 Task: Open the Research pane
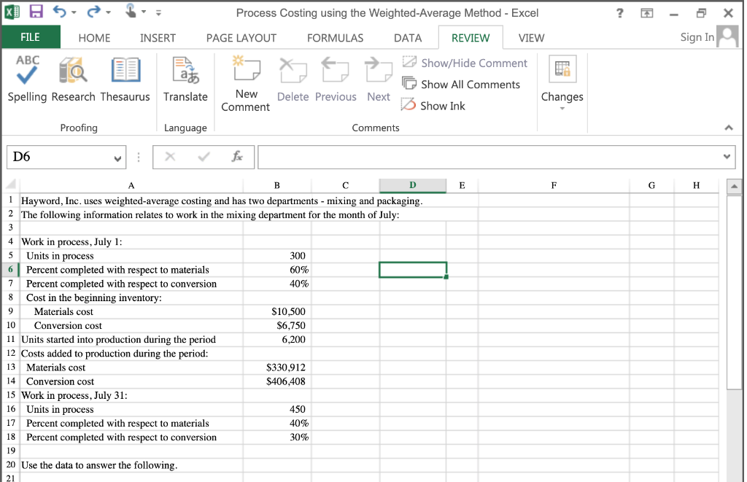[74, 79]
